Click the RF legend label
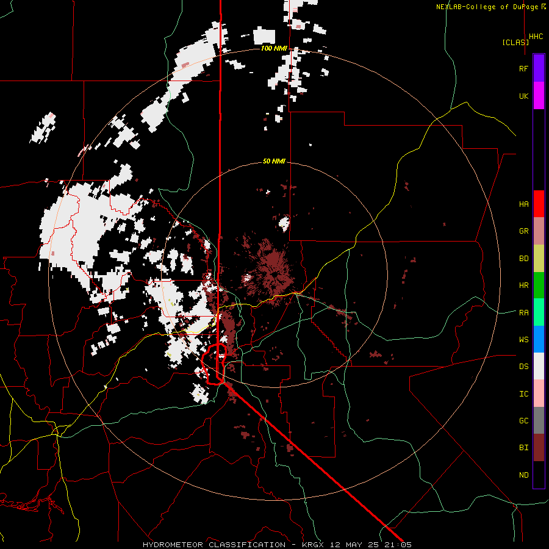This screenshot has width=549, height=549. (x=523, y=68)
